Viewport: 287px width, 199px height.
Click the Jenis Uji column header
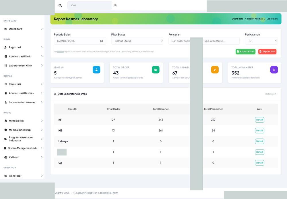click(x=72, y=109)
